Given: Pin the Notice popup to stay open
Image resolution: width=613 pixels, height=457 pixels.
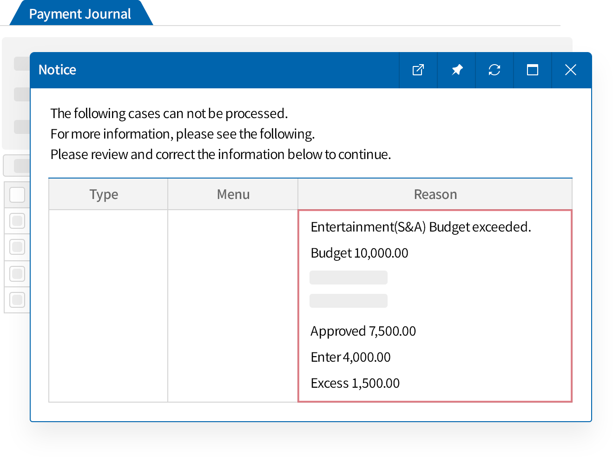Looking at the screenshot, I should tap(456, 70).
